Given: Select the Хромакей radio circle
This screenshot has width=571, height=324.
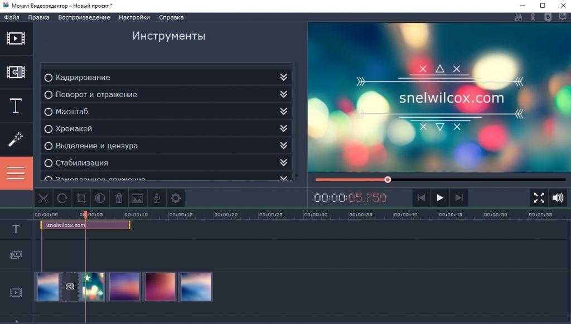Looking at the screenshot, I should (x=49, y=129).
